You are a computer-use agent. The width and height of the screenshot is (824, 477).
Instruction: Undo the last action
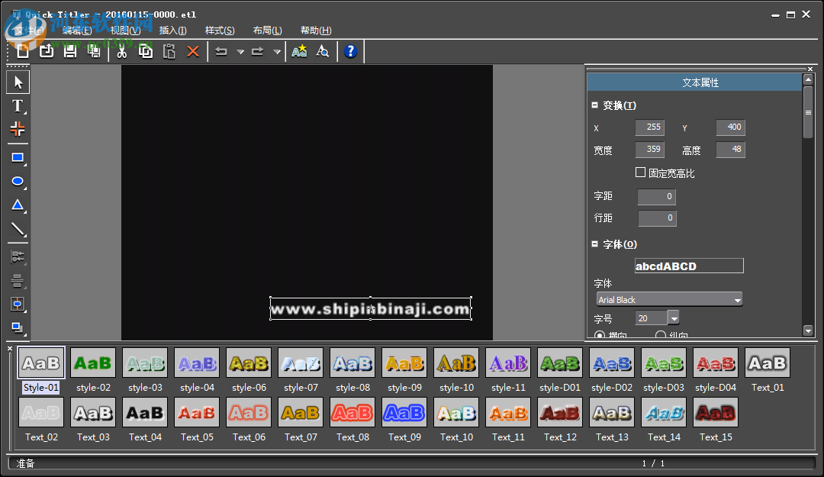click(221, 52)
